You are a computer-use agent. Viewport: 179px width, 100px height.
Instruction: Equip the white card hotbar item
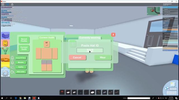[74, 92]
